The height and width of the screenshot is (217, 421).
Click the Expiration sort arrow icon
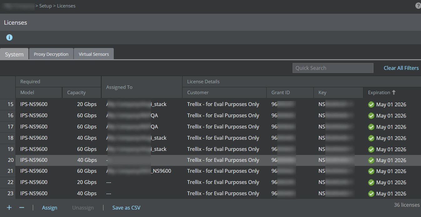point(394,92)
